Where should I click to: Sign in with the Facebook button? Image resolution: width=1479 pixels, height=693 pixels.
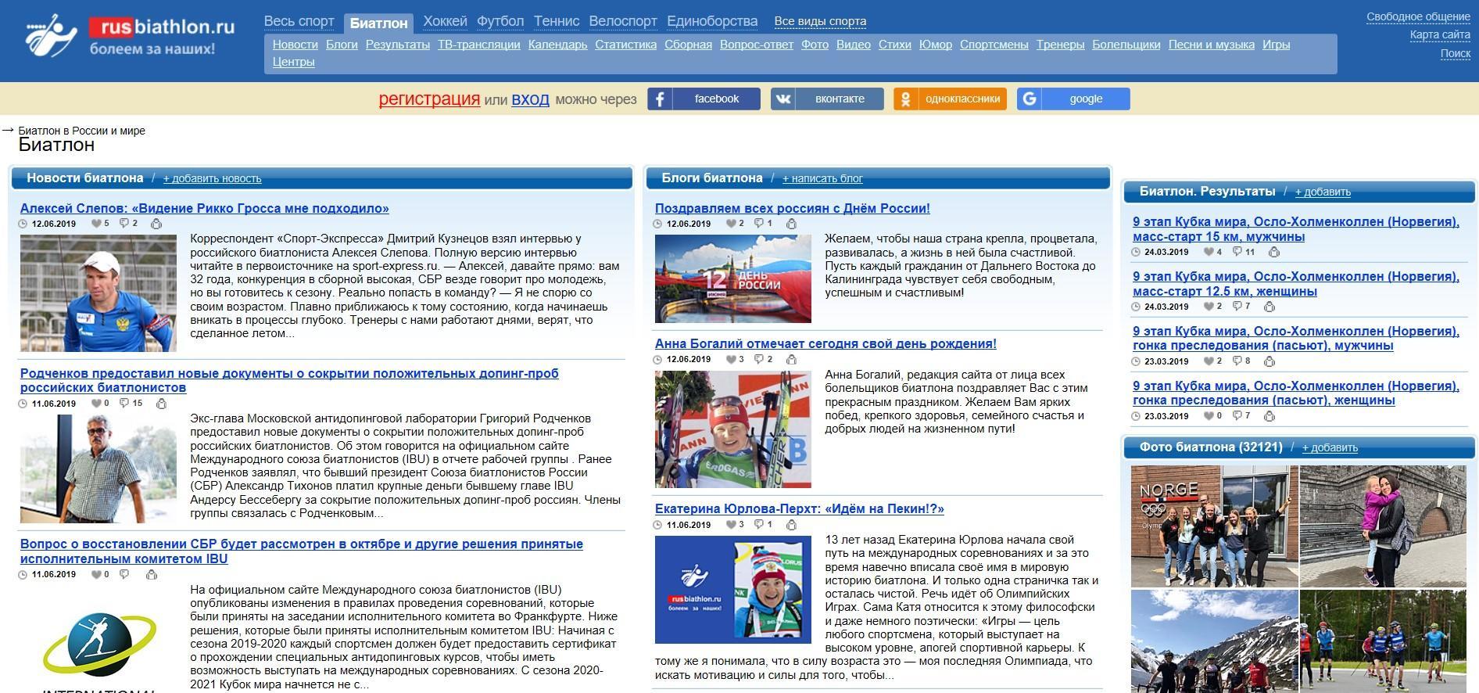pyautogui.click(x=704, y=99)
